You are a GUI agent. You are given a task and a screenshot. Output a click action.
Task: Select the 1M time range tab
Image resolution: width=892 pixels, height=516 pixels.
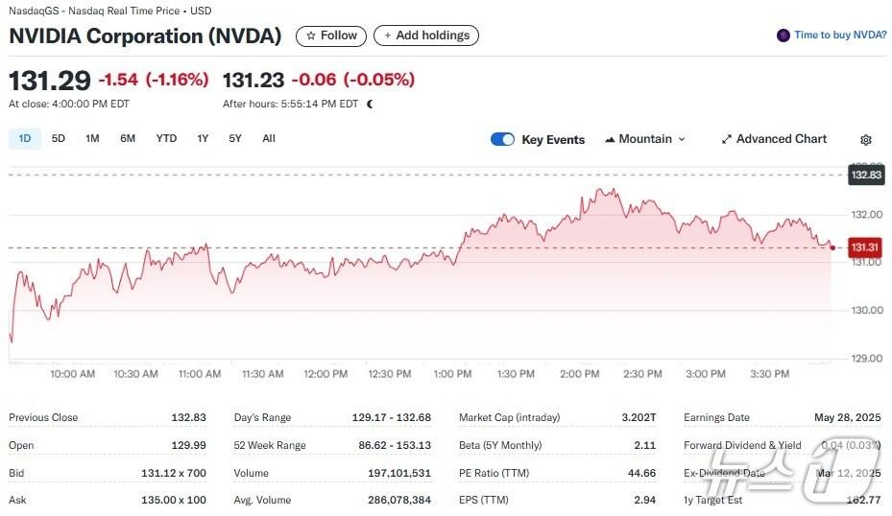[92, 138]
